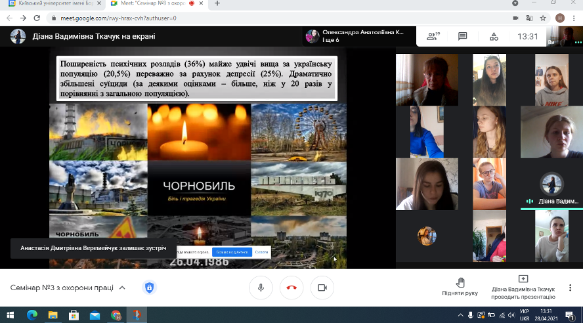Click Олександра Анатоліївна pinned participant chip
583x323 pixels.
coord(358,36)
